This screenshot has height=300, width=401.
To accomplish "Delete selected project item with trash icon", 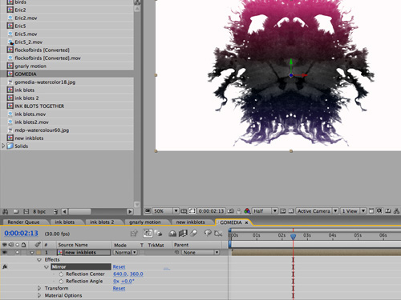I will (55, 211).
